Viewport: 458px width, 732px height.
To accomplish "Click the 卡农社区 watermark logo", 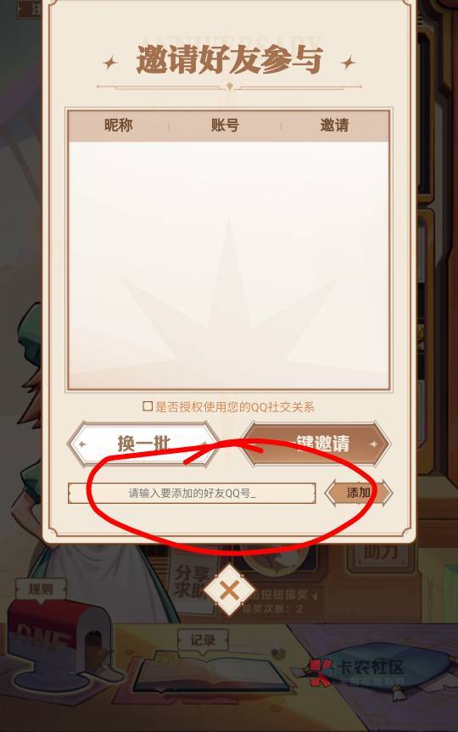I will click(355, 672).
